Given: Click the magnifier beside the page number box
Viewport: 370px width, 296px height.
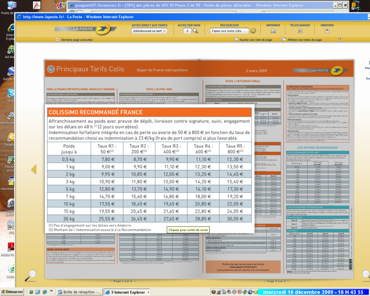Looking at the screenshot, I should click(x=195, y=31).
